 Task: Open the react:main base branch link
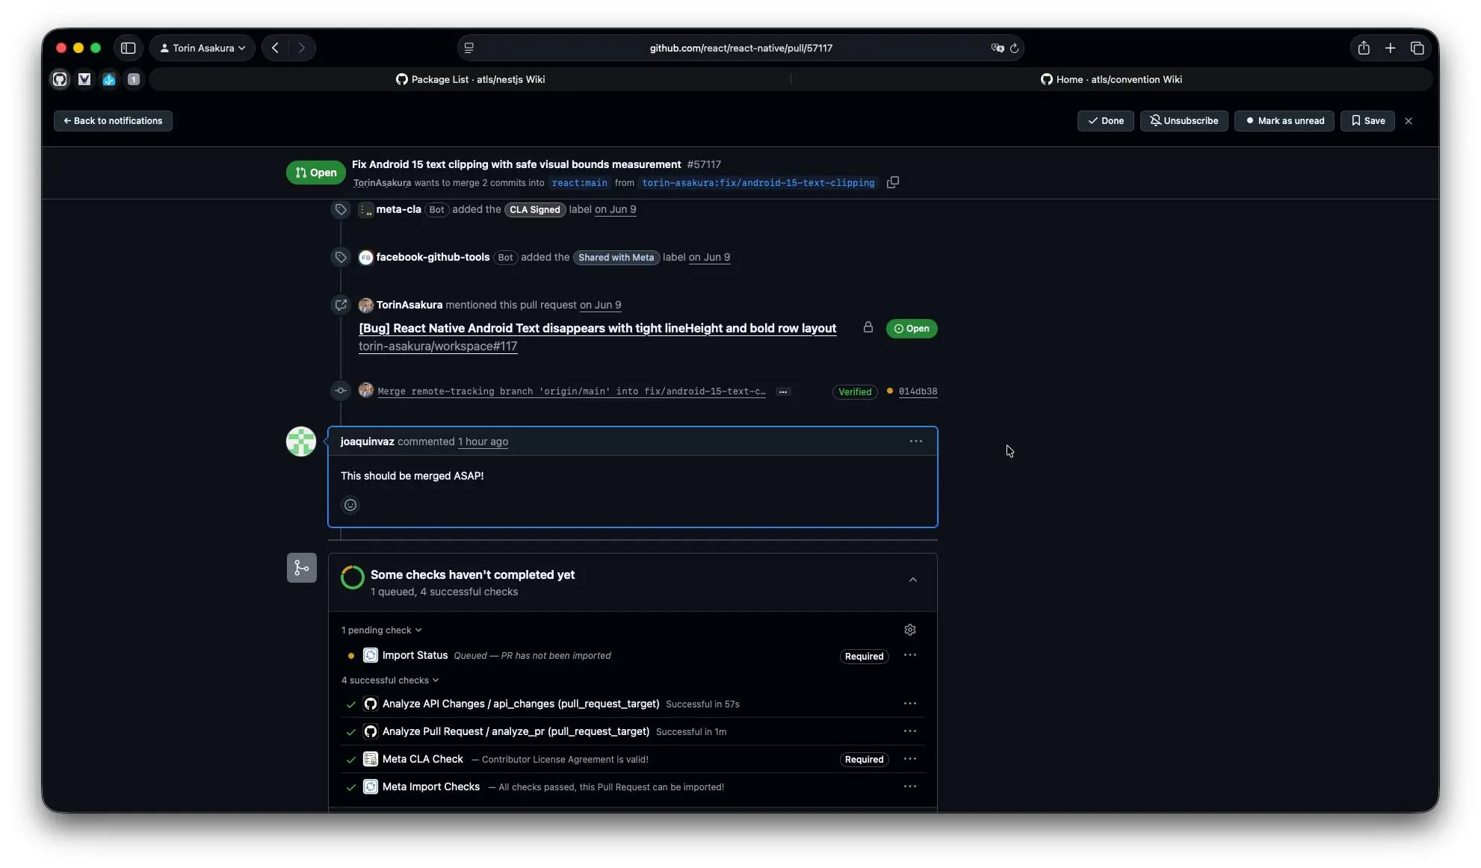click(x=580, y=183)
